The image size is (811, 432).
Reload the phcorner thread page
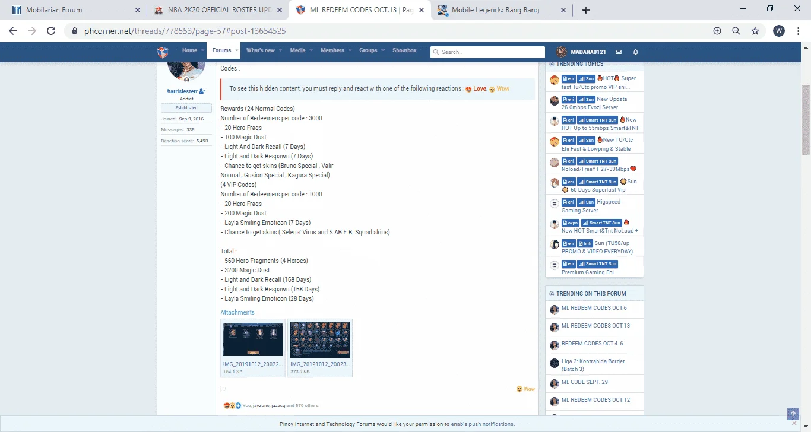click(x=51, y=31)
